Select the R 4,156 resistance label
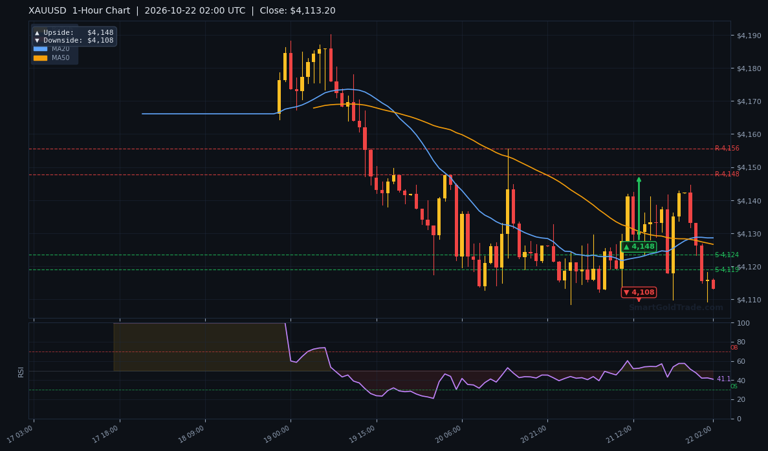The width and height of the screenshot is (768, 451). (727, 148)
